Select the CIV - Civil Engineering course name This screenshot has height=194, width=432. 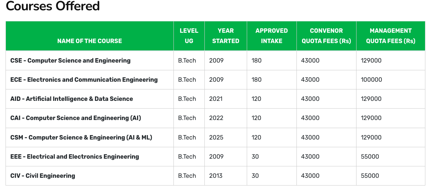pyautogui.click(x=43, y=176)
